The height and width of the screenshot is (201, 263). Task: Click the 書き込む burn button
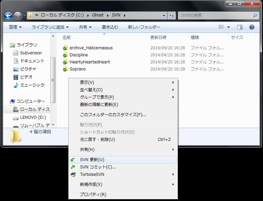(x=110, y=27)
